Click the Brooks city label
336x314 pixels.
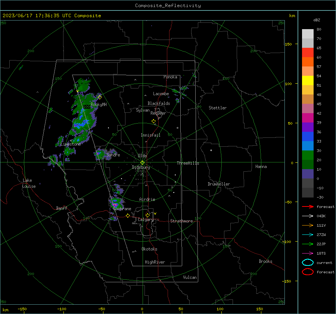265,261
